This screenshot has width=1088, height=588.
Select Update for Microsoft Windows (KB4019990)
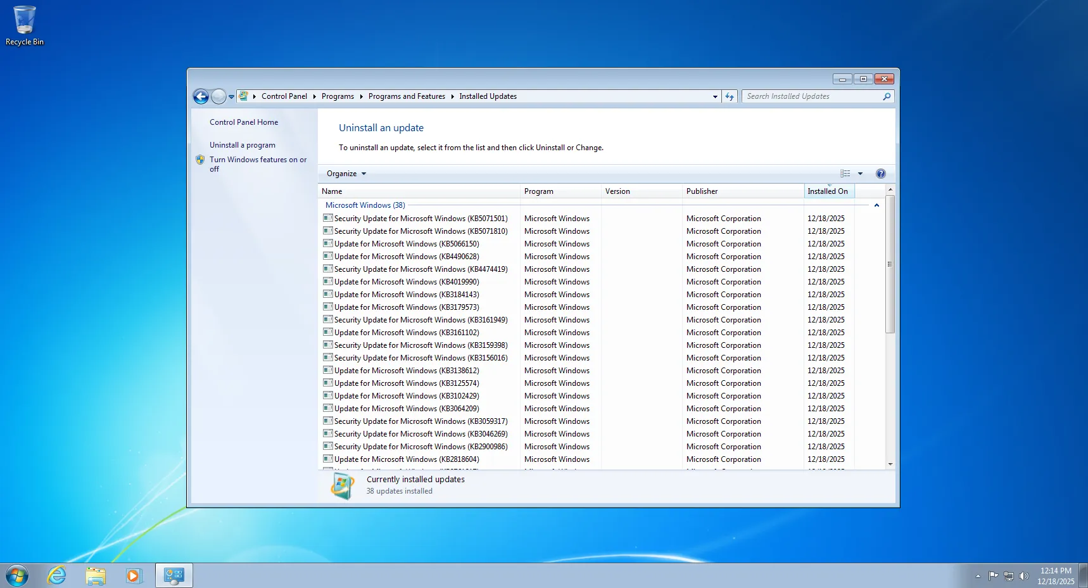pyautogui.click(x=585, y=282)
